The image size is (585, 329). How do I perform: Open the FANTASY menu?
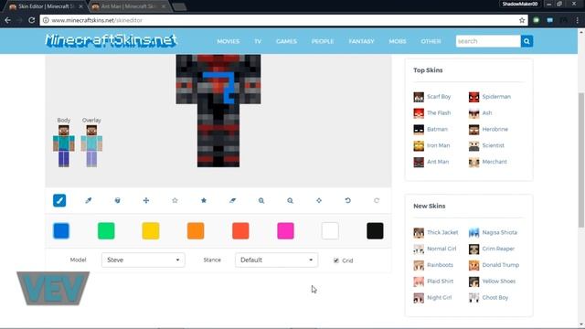coord(362,41)
